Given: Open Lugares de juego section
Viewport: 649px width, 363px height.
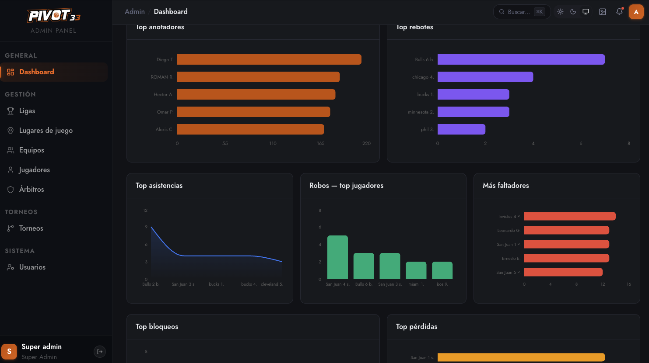Looking at the screenshot, I should tap(54, 131).
